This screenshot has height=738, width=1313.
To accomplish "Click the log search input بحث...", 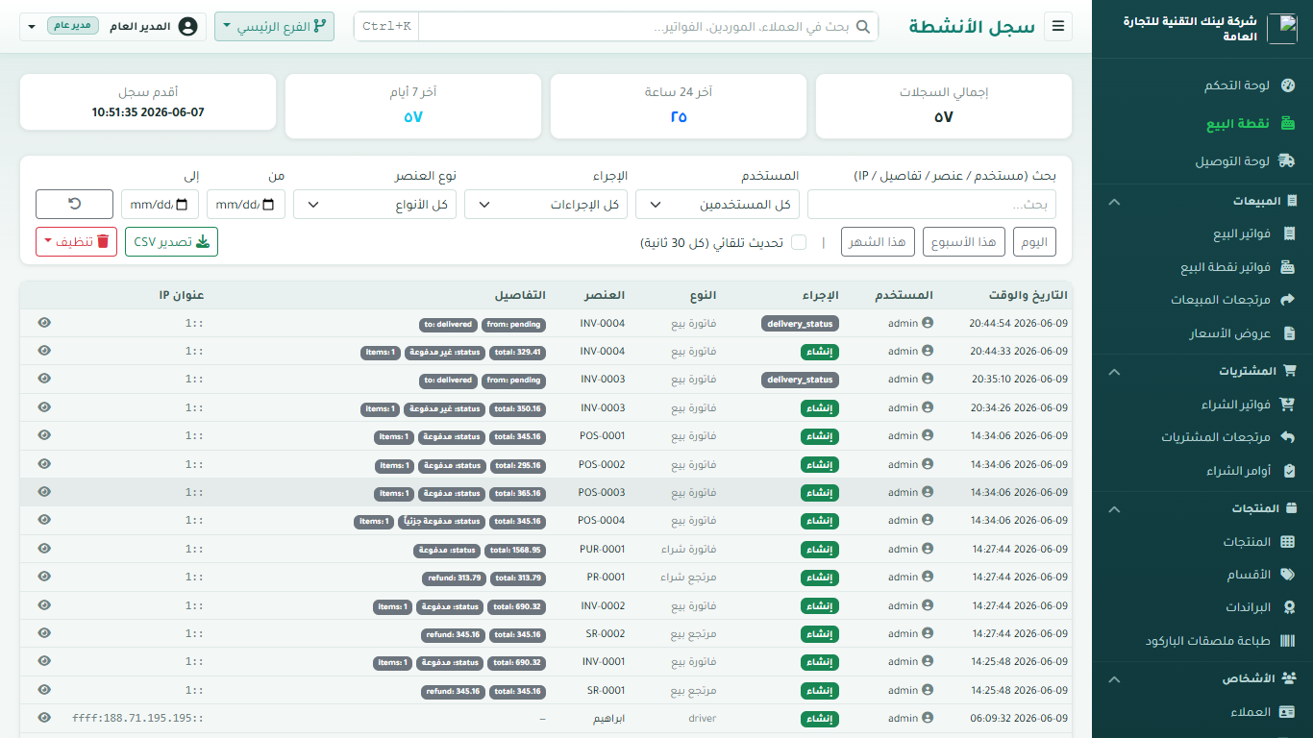I will tap(931, 204).
